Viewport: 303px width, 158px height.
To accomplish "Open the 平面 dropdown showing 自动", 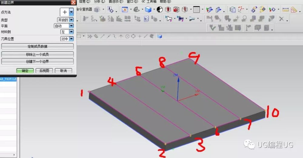I will tap(64, 26).
